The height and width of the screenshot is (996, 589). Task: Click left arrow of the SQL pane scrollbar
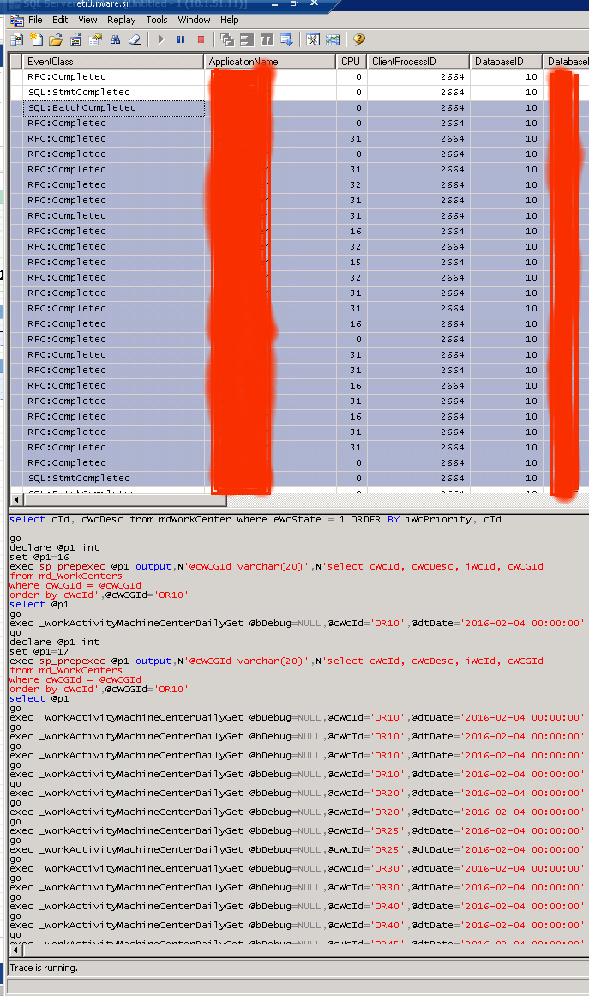click(16, 951)
